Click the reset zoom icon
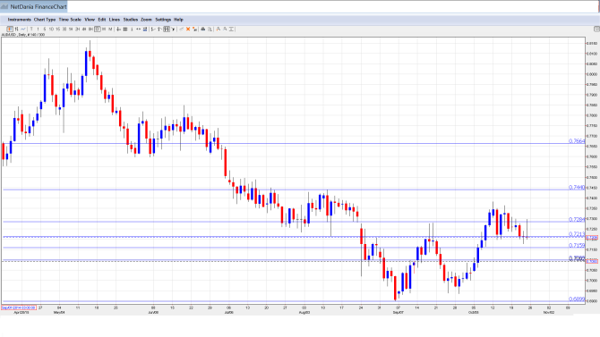Viewport: 600px width, 337px height. tap(232, 29)
